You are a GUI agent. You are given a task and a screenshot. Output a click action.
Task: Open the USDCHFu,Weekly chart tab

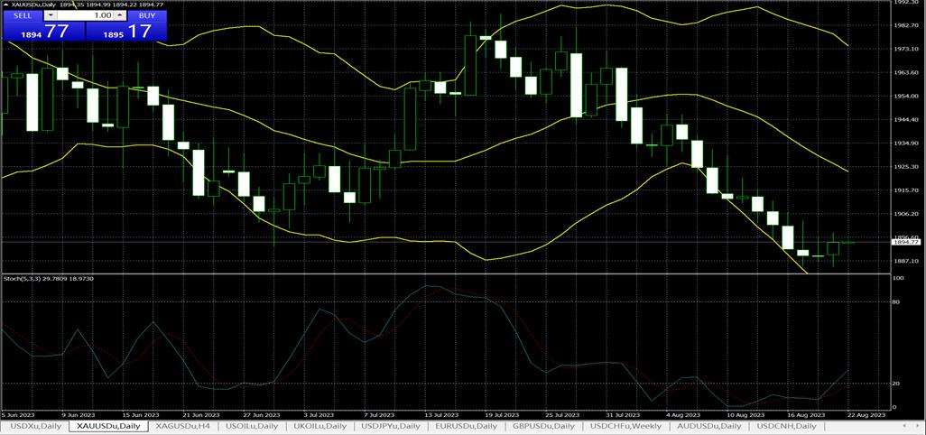tap(626, 426)
